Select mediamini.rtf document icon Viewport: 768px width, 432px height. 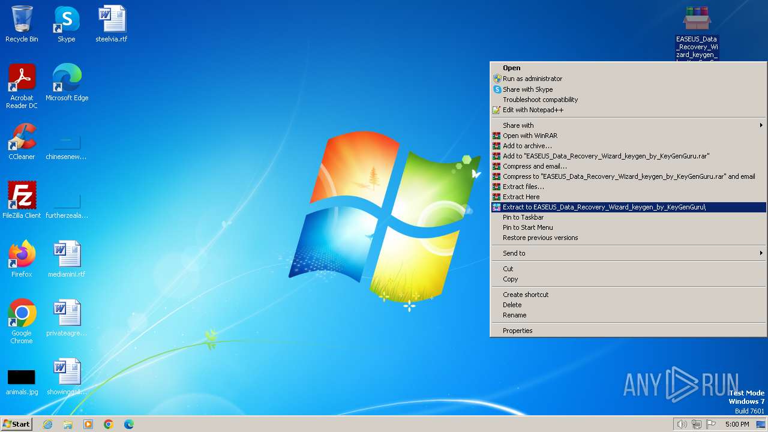[x=67, y=259]
